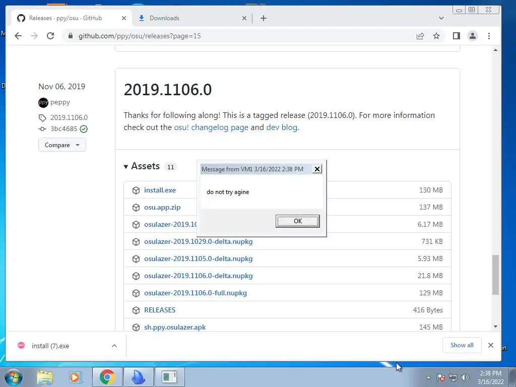The width and height of the screenshot is (516, 387).
Task: Open Action Center flag icon
Action: point(441,377)
